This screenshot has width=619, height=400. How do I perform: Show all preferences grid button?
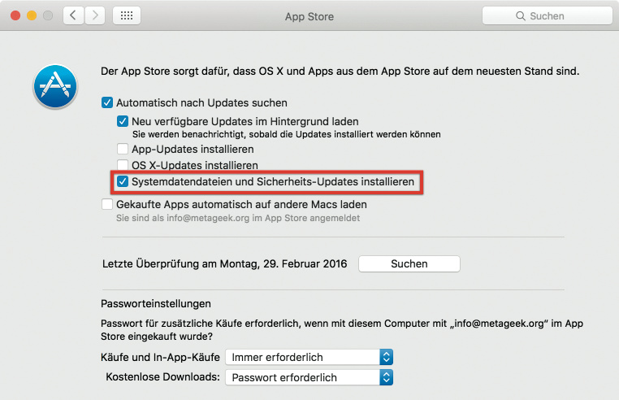pos(127,16)
